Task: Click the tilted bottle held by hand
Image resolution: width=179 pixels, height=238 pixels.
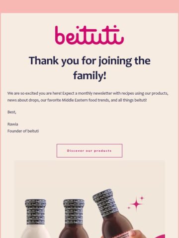Action: 113,214
